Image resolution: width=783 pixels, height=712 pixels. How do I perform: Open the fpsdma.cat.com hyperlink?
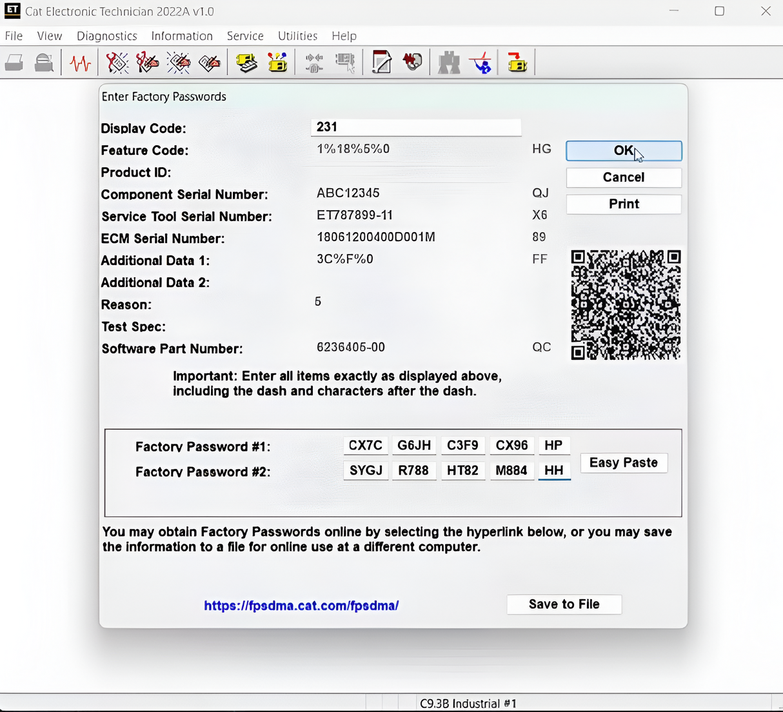[301, 606]
